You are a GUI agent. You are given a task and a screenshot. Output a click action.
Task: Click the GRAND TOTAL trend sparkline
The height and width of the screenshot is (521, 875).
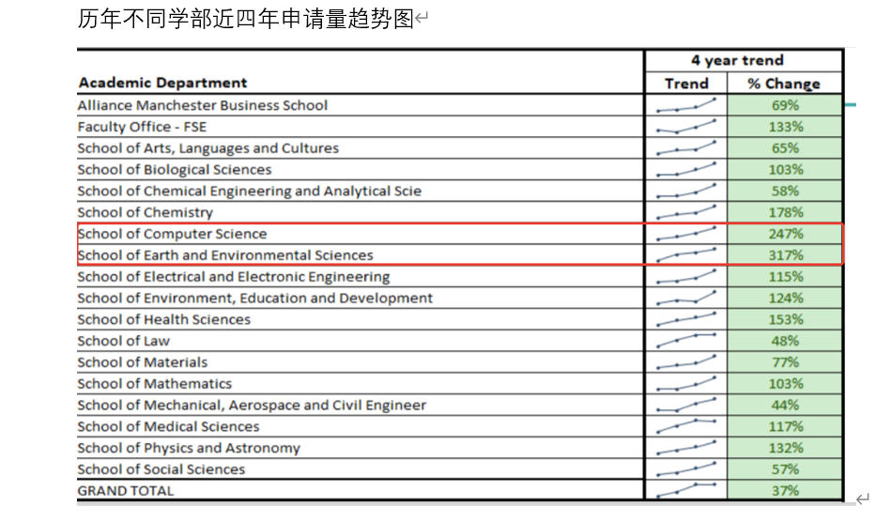pos(686,490)
